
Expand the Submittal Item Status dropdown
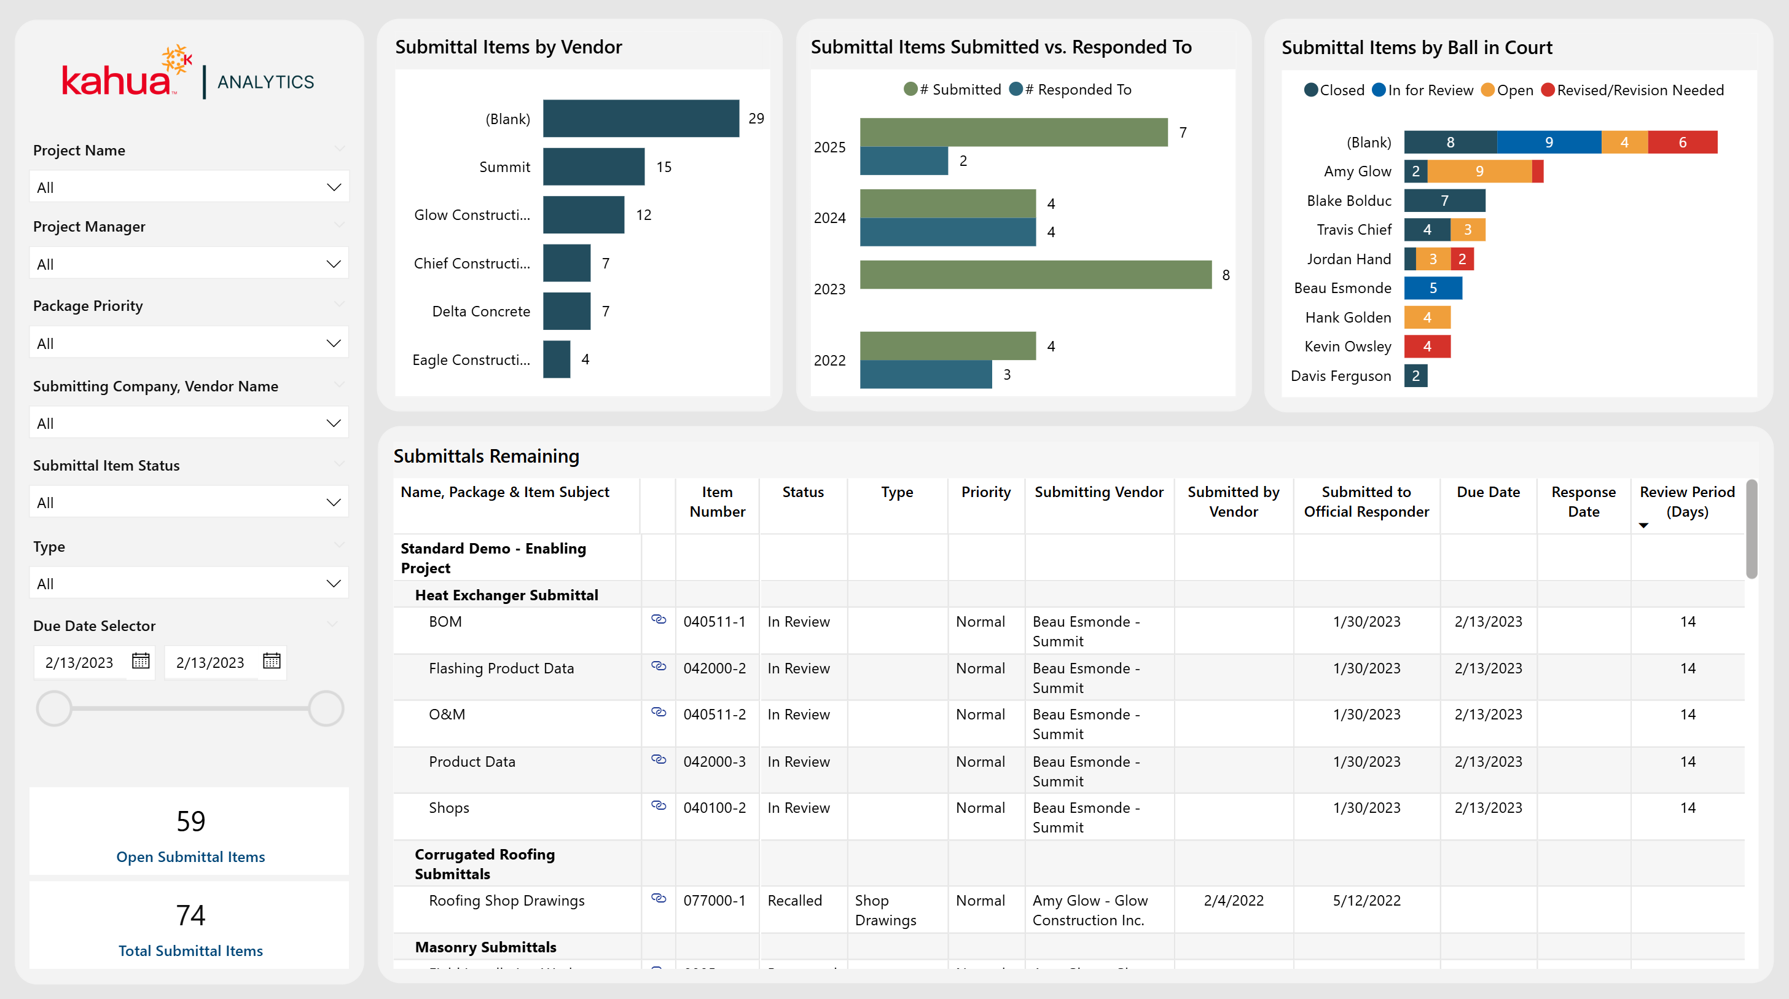[189, 503]
